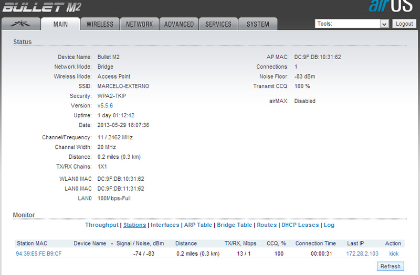Screen dimensions: 420x275
Task: Click the Network Mode value Bridge
Action: pyautogui.click(x=106, y=67)
